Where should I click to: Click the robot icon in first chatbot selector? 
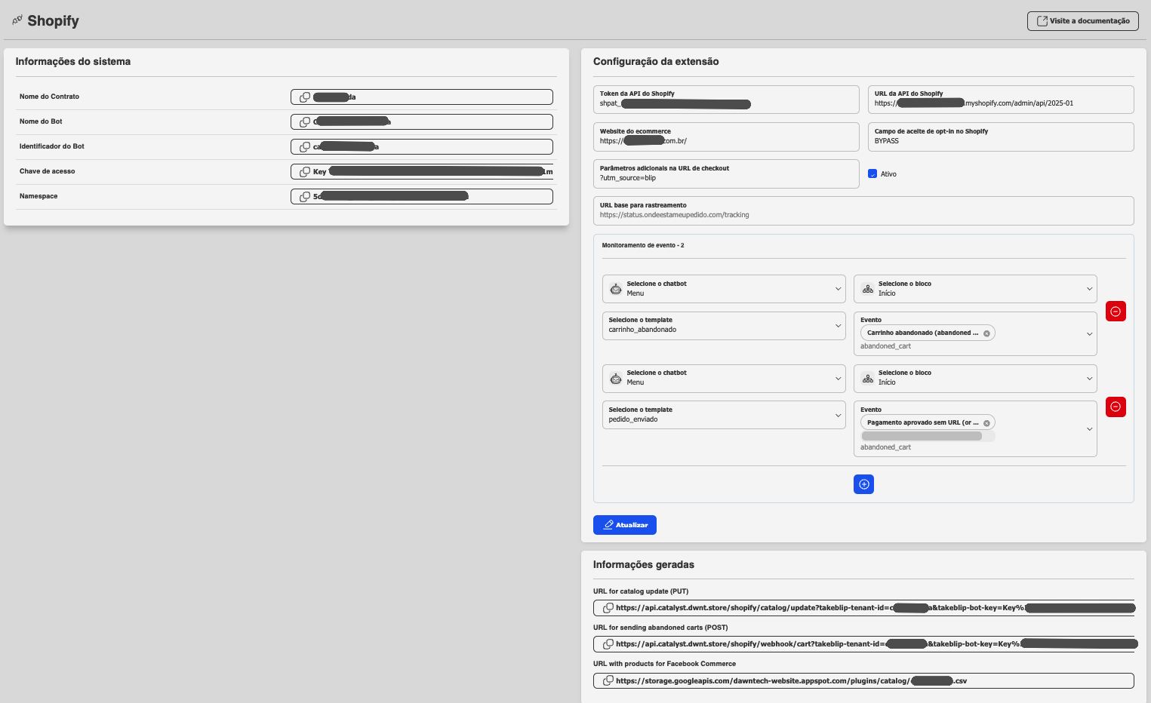pos(616,289)
